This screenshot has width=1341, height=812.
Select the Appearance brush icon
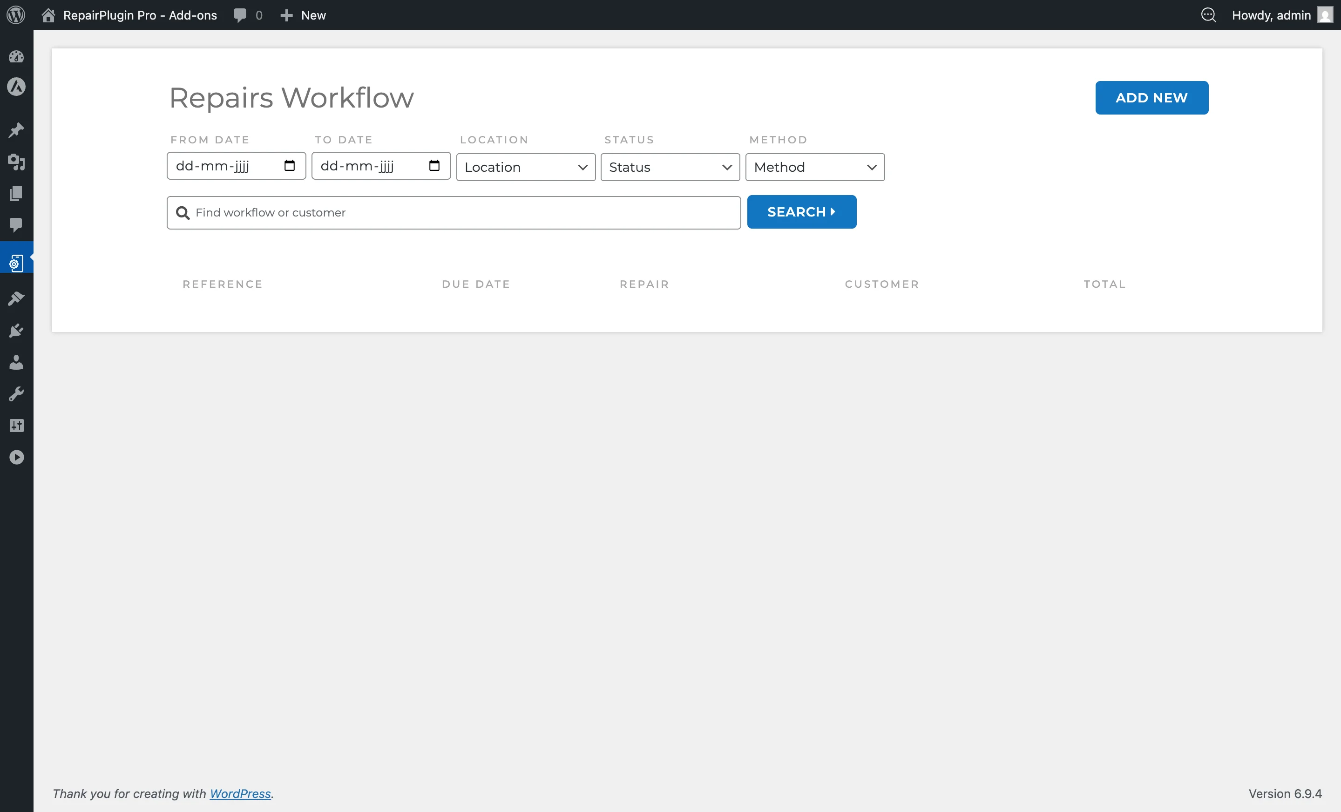[16, 298]
